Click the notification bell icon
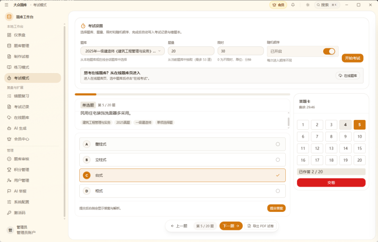This screenshot has height=242, width=378. click(293, 5)
